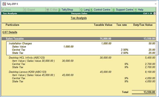The image size is (159, 97).
Task: Click State Tax under Installation Charges
Action: [x=18, y=53]
